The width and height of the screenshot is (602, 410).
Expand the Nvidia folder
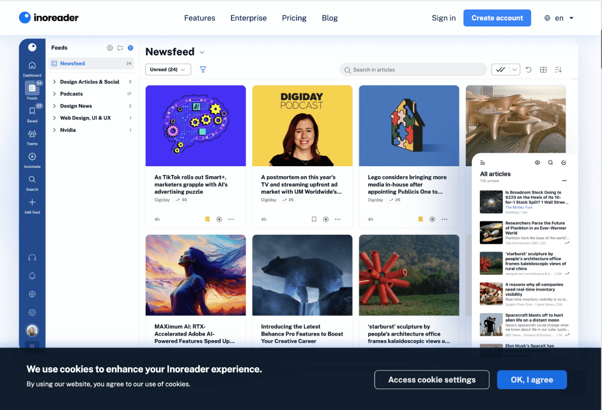coord(54,130)
